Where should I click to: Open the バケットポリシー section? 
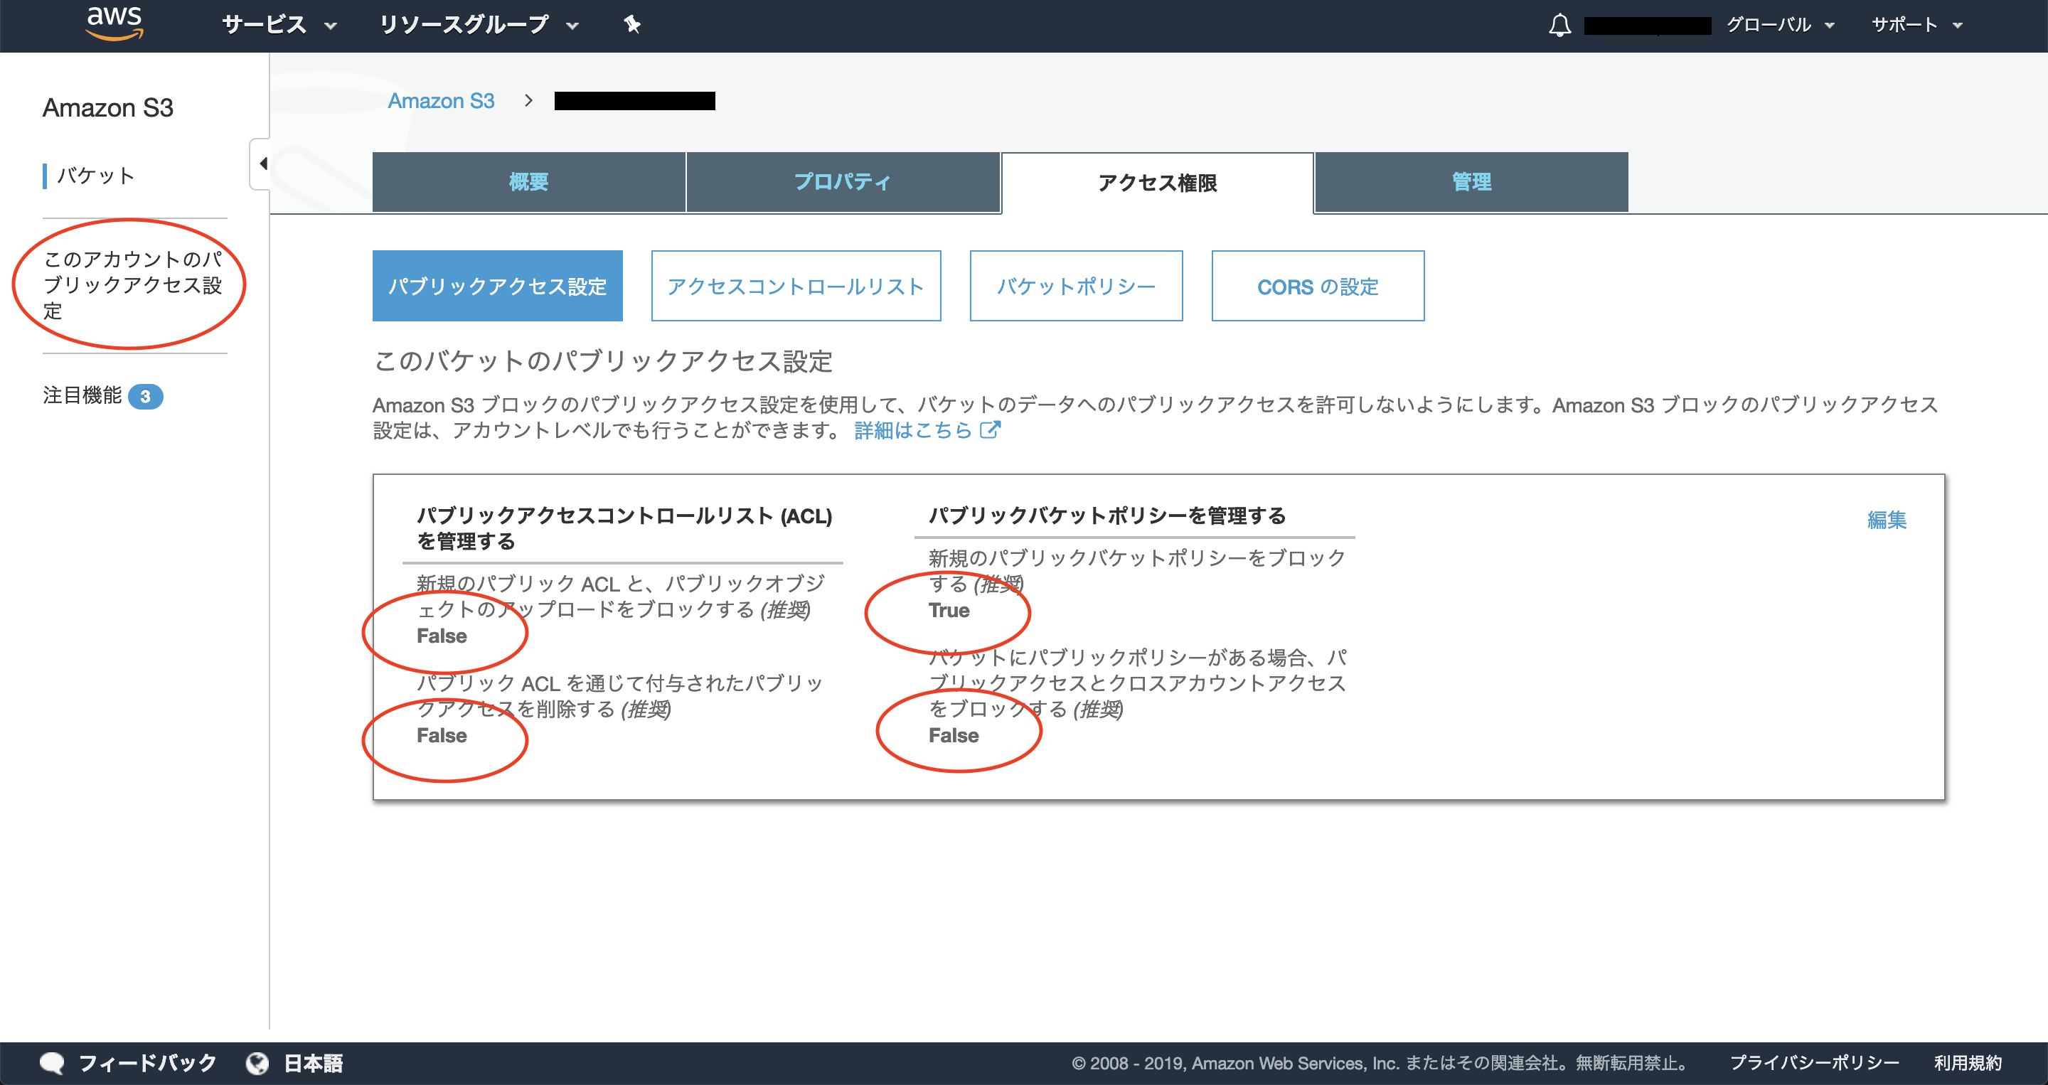click(1077, 286)
